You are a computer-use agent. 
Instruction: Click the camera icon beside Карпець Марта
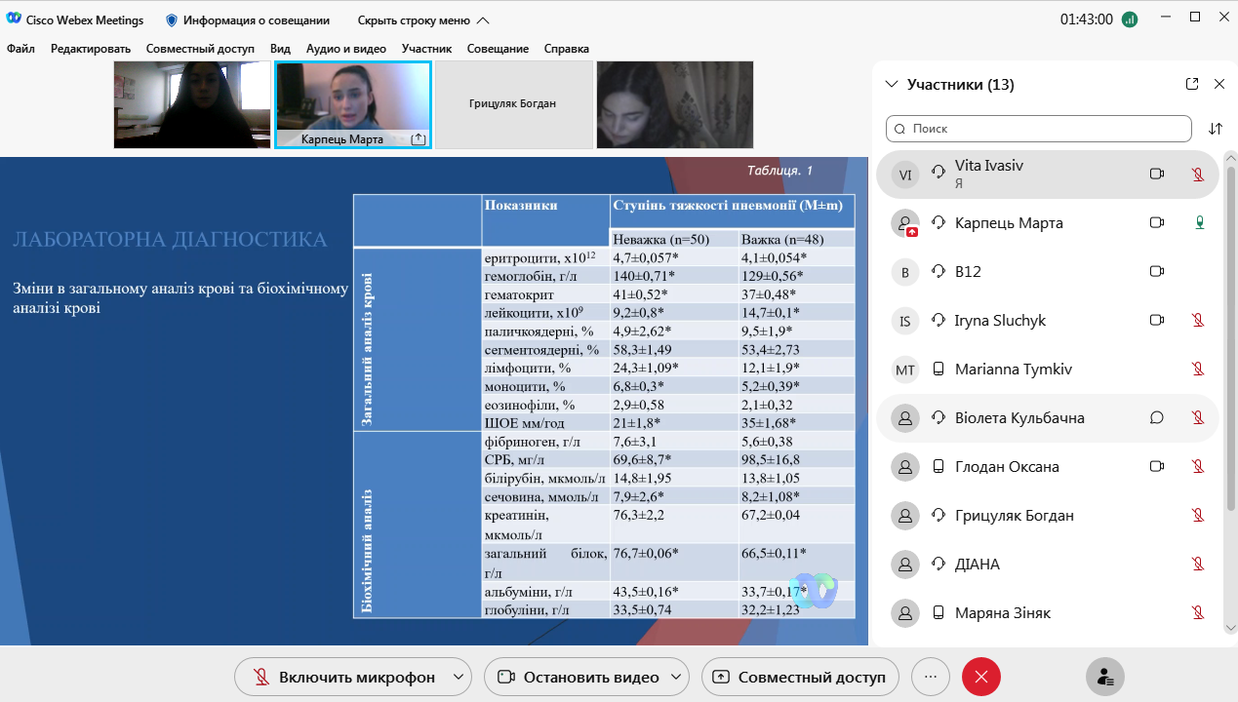[1156, 223]
